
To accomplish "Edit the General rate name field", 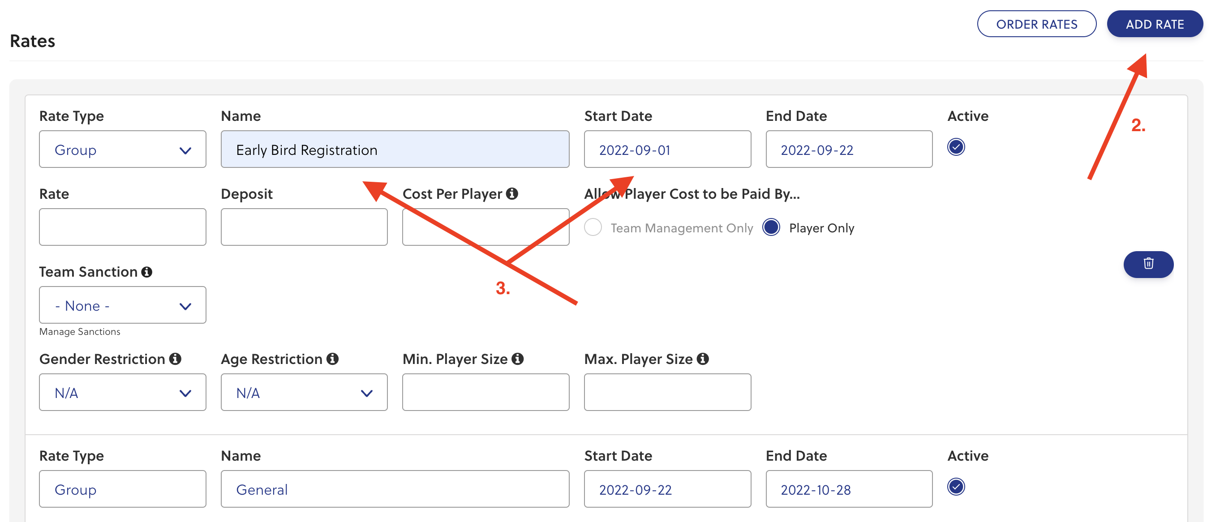I will 395,489.
